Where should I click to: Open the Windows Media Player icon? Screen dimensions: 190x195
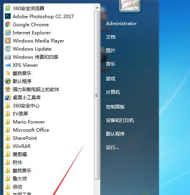click(8, 41)
